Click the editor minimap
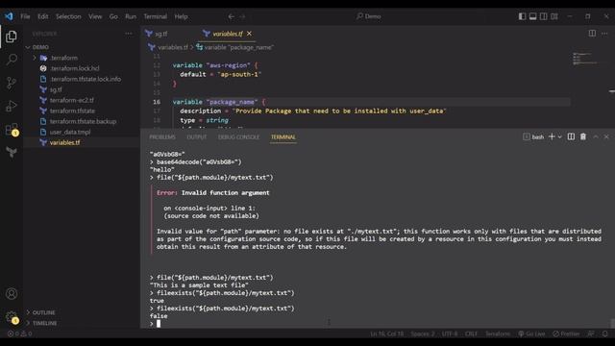 point(586,59)
